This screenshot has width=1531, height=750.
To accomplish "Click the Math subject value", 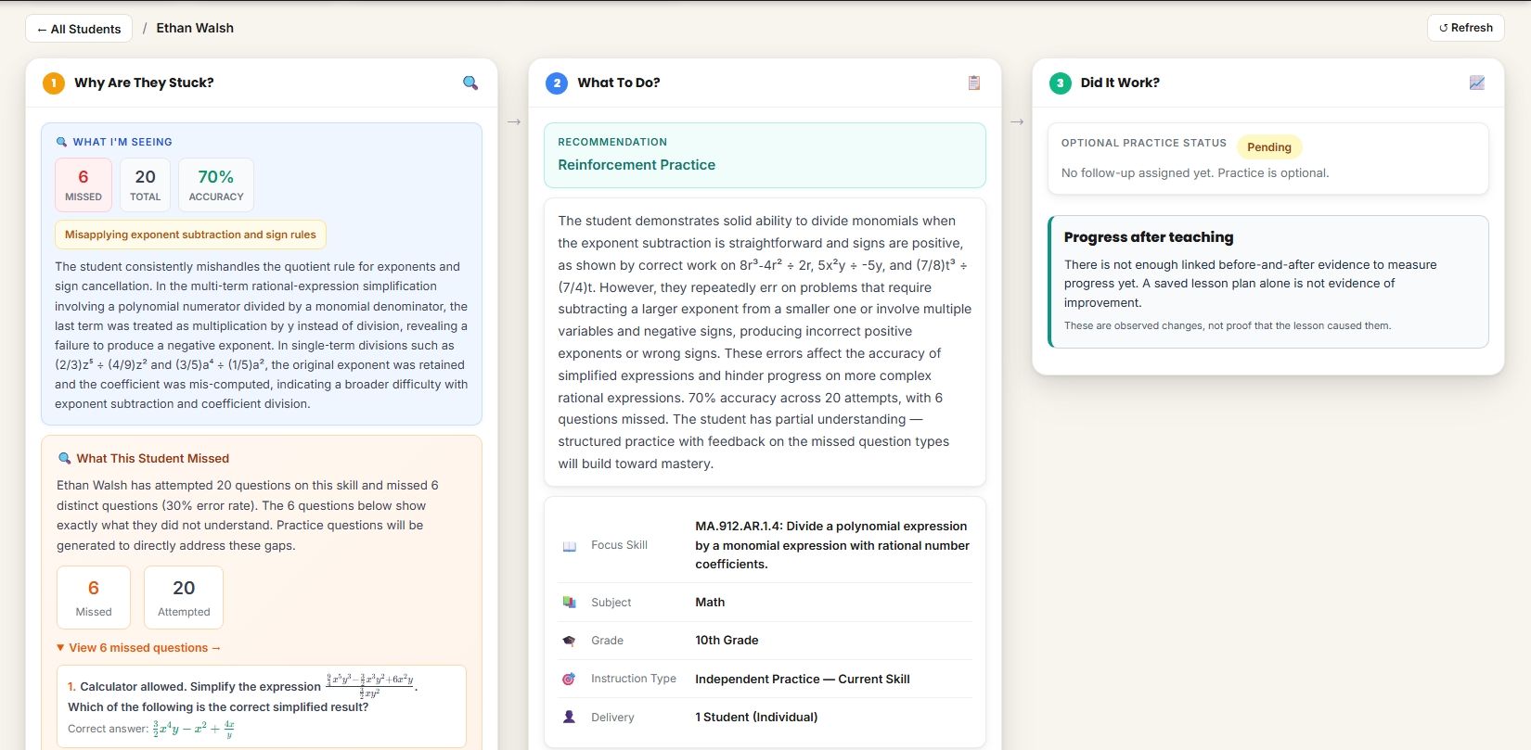I will tap(710, 603).
